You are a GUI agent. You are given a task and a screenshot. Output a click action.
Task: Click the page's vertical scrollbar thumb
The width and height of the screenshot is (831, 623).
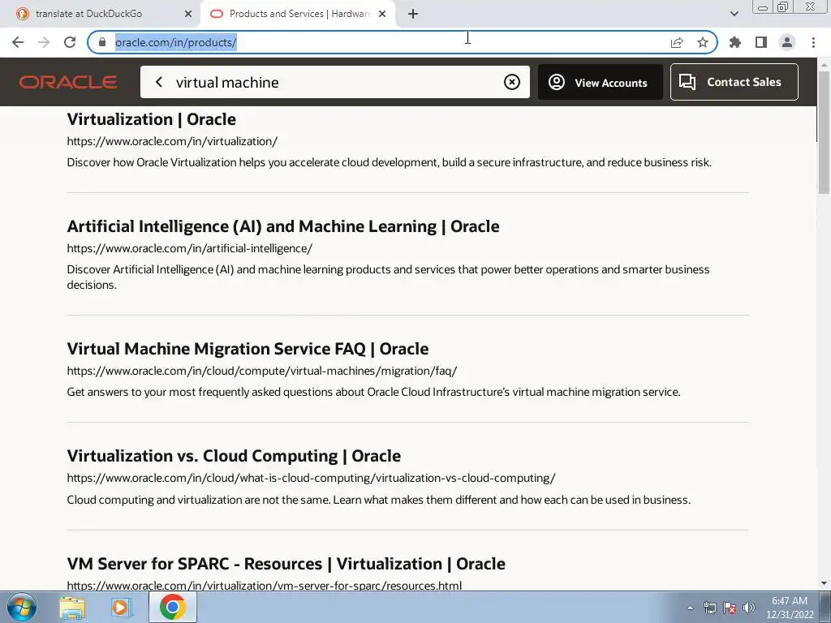pyautogui.click(x=824, y=132)
